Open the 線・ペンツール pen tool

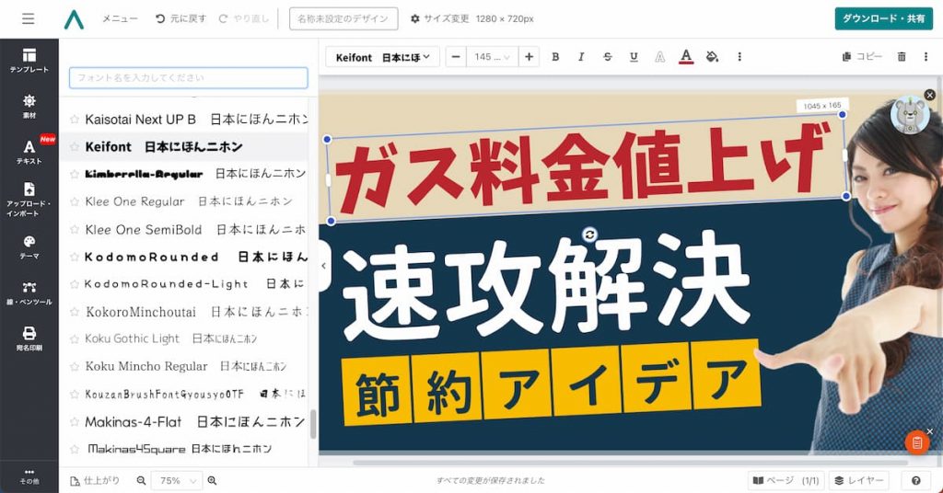(29, 292)
